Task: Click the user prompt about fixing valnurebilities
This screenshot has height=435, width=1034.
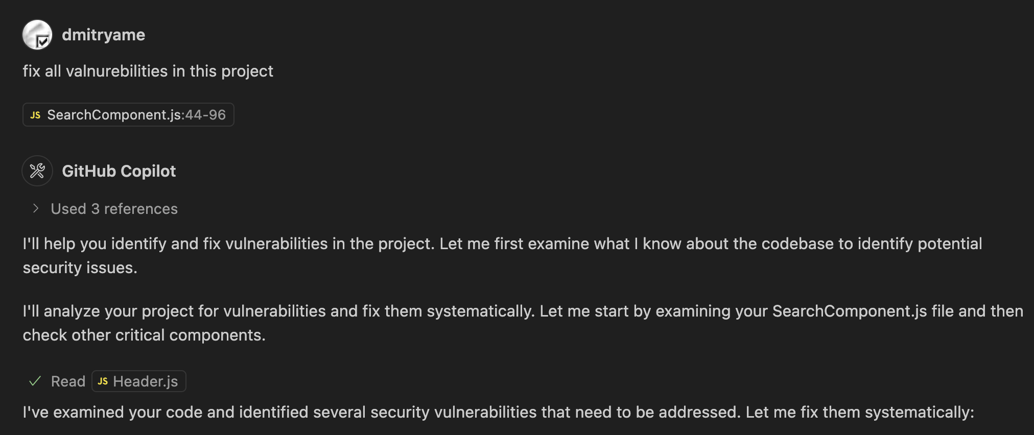Action: (148, 71)
